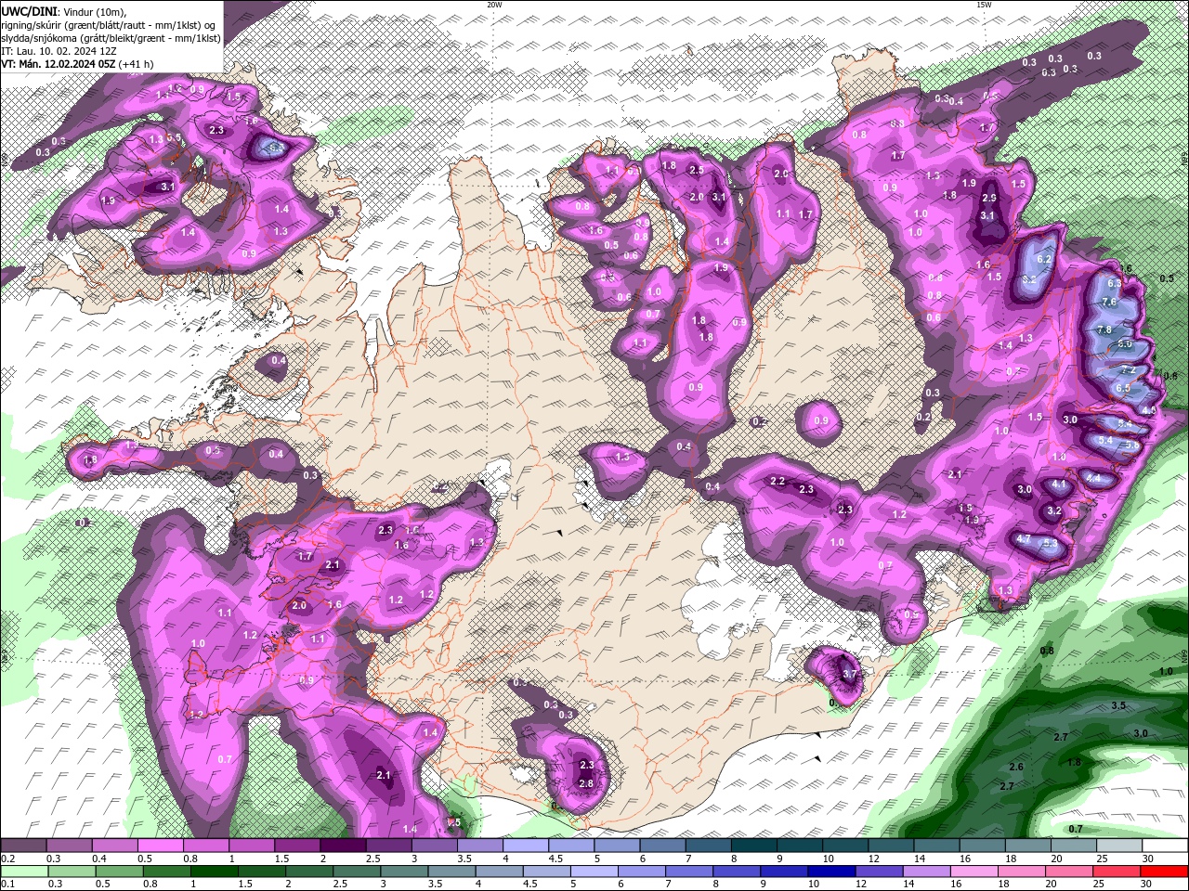1189x891 pixels.
Task: Click the '3.7' value on the southeast coast
Action: pyautogui.click(x=848, y=674)
